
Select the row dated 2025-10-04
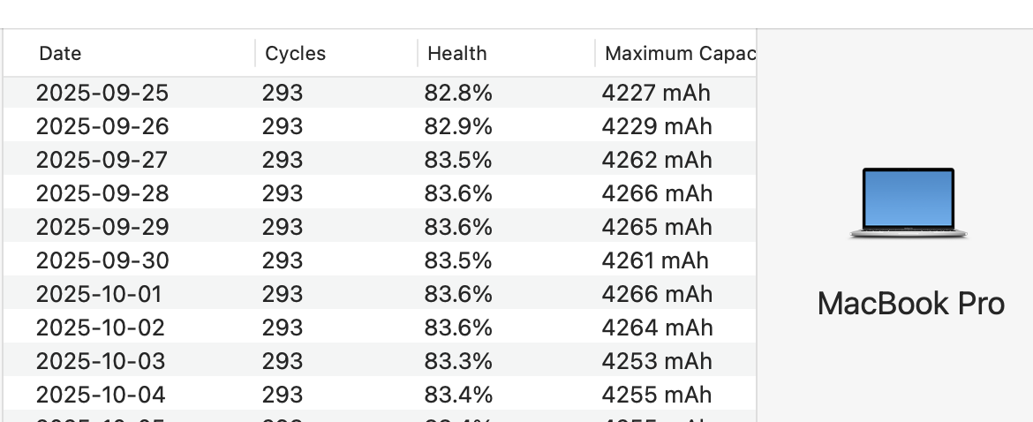101,395
